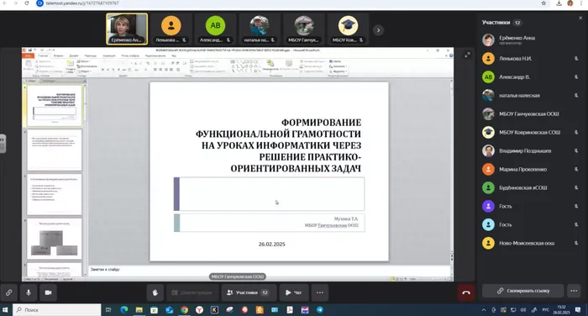This screenshot has height=316, width=588.
Task: Select the graduation cap МБОУ Ков tile
Action: click(x=348, y=29)
